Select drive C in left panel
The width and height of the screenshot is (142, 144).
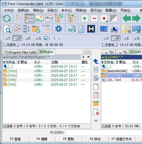(x=7, y=38)
